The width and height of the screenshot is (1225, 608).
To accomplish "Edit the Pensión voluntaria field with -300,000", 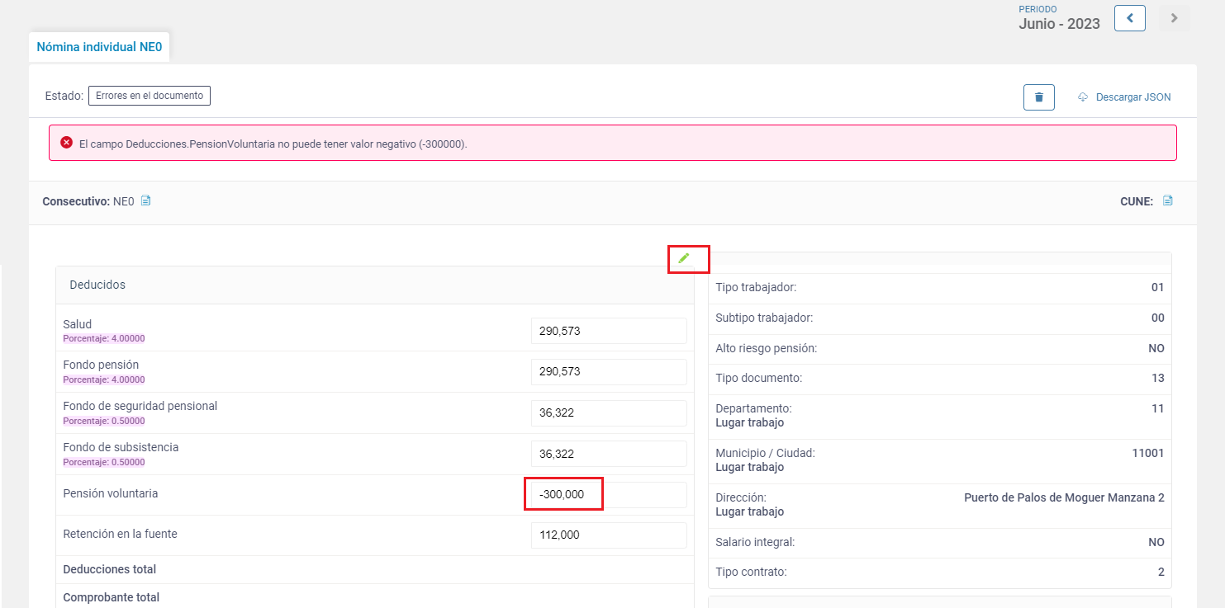I will coord(609,495).
